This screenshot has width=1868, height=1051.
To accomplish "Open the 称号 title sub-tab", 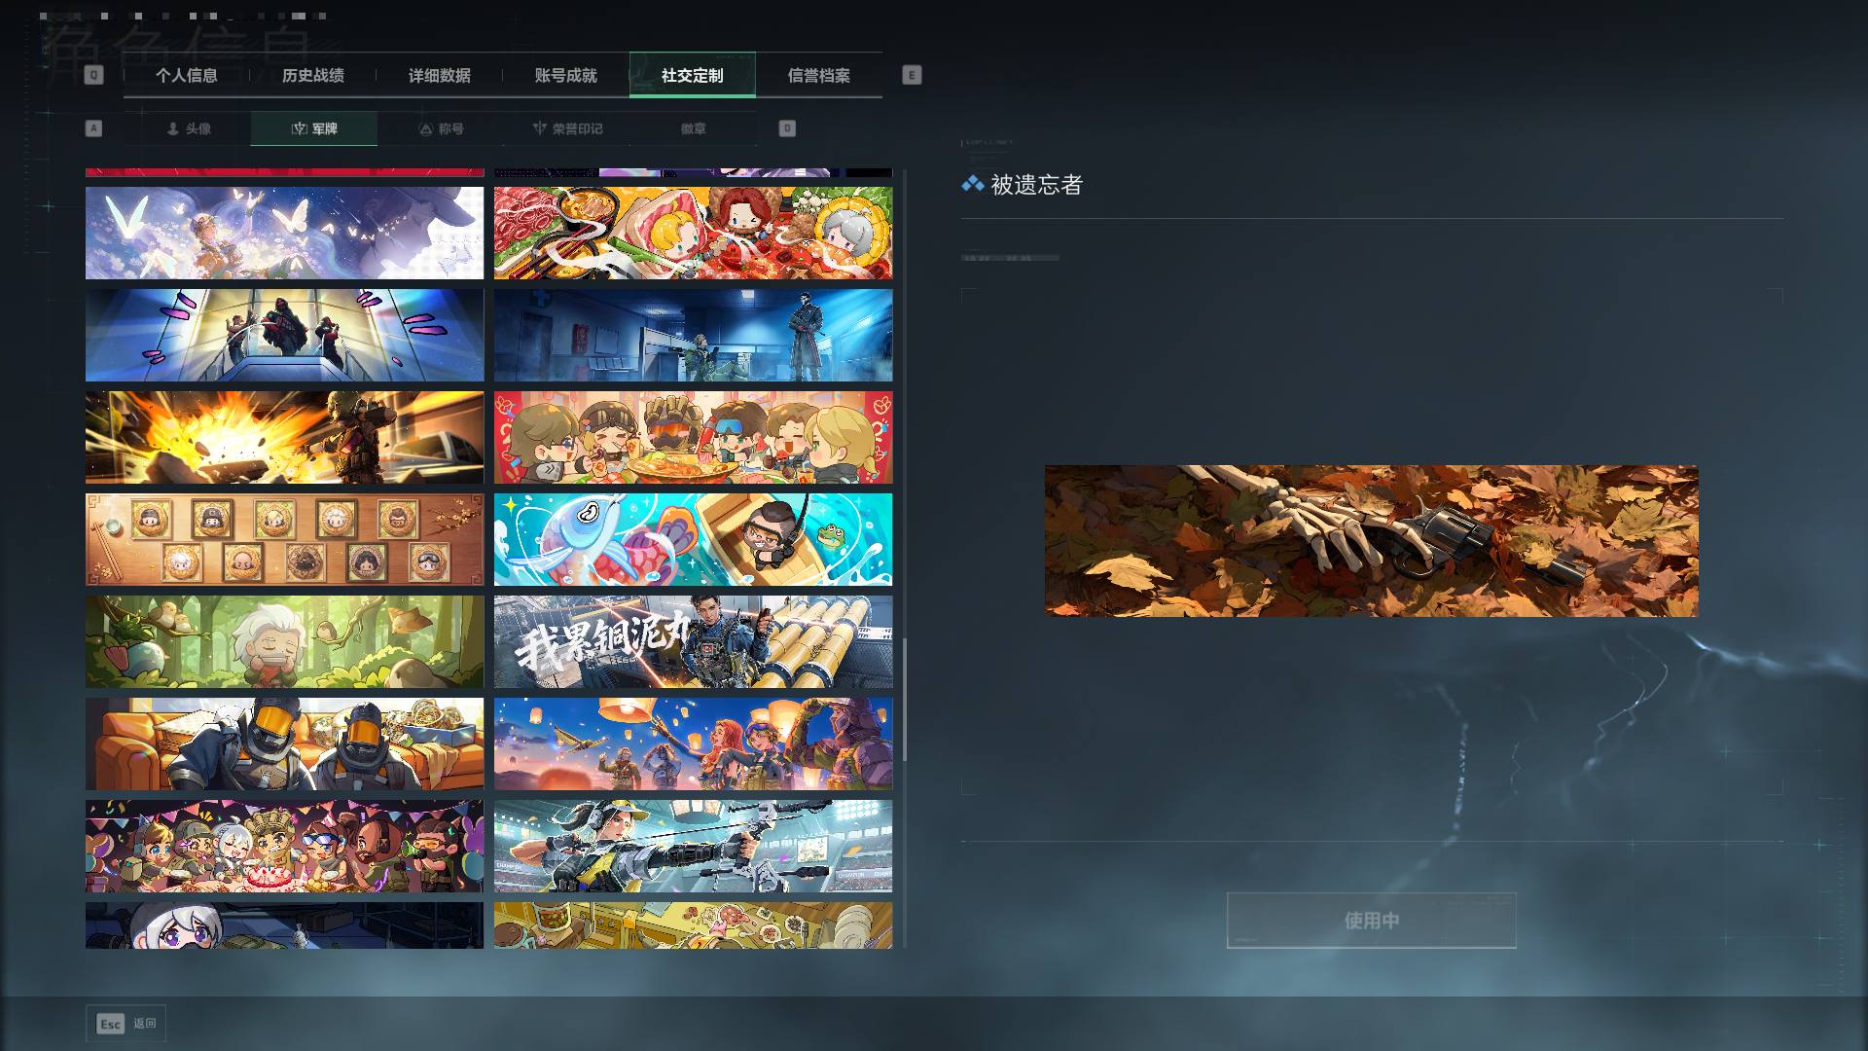I will pos(441,128).
